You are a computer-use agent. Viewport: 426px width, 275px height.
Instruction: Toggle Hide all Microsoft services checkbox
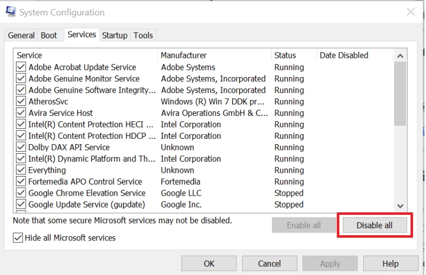[18, 238]
